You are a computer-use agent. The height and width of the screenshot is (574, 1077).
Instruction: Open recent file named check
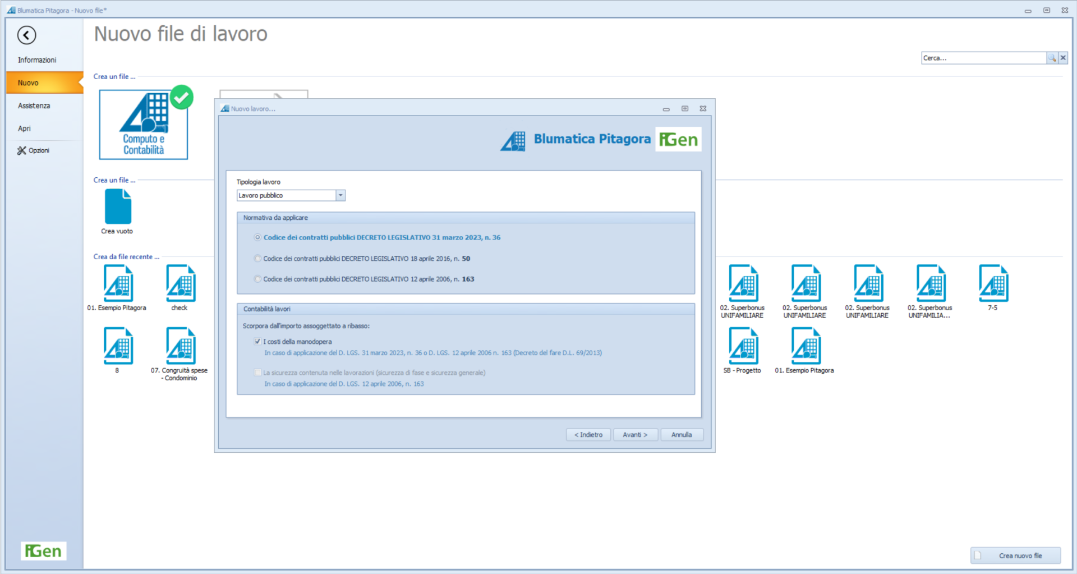point(180,284)
